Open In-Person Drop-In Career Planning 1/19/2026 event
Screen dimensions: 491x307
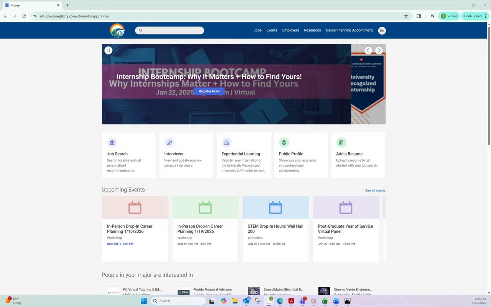click(200, 229)
